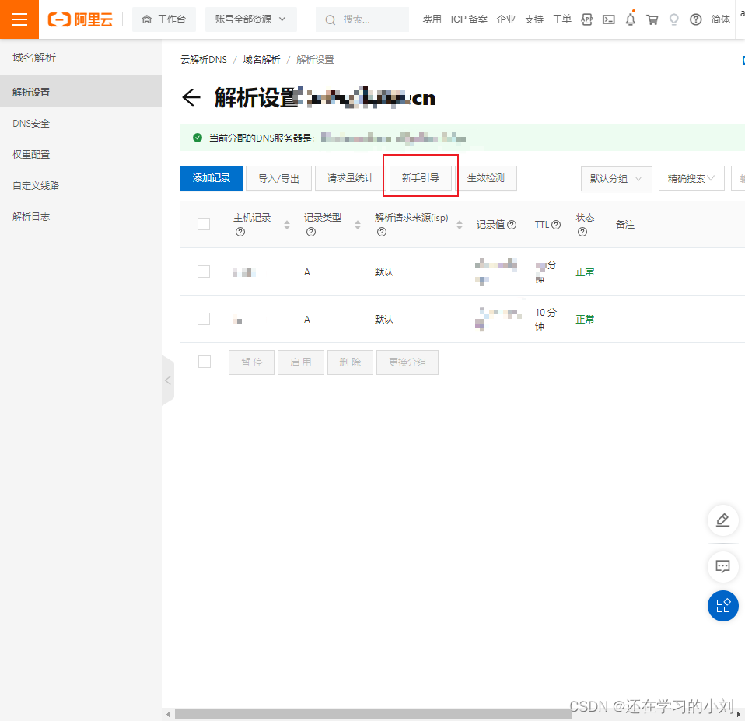Go back with the arrow beside 解析设置

point(191,97)
